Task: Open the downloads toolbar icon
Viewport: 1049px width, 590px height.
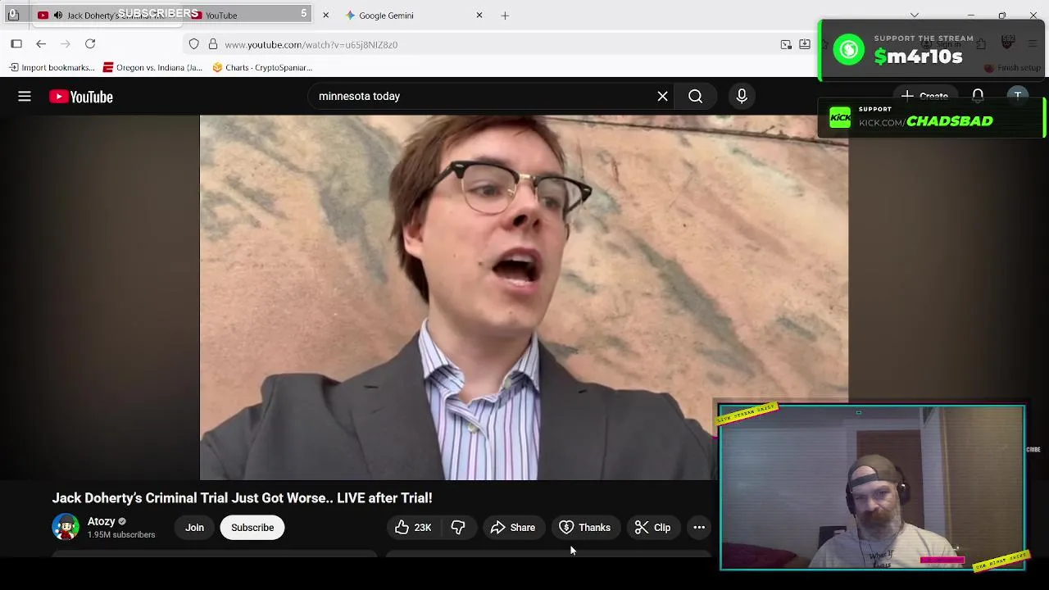Action: click(805, 44)
